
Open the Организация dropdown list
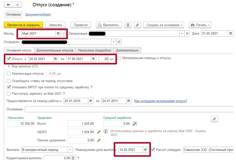coord(182,33)
